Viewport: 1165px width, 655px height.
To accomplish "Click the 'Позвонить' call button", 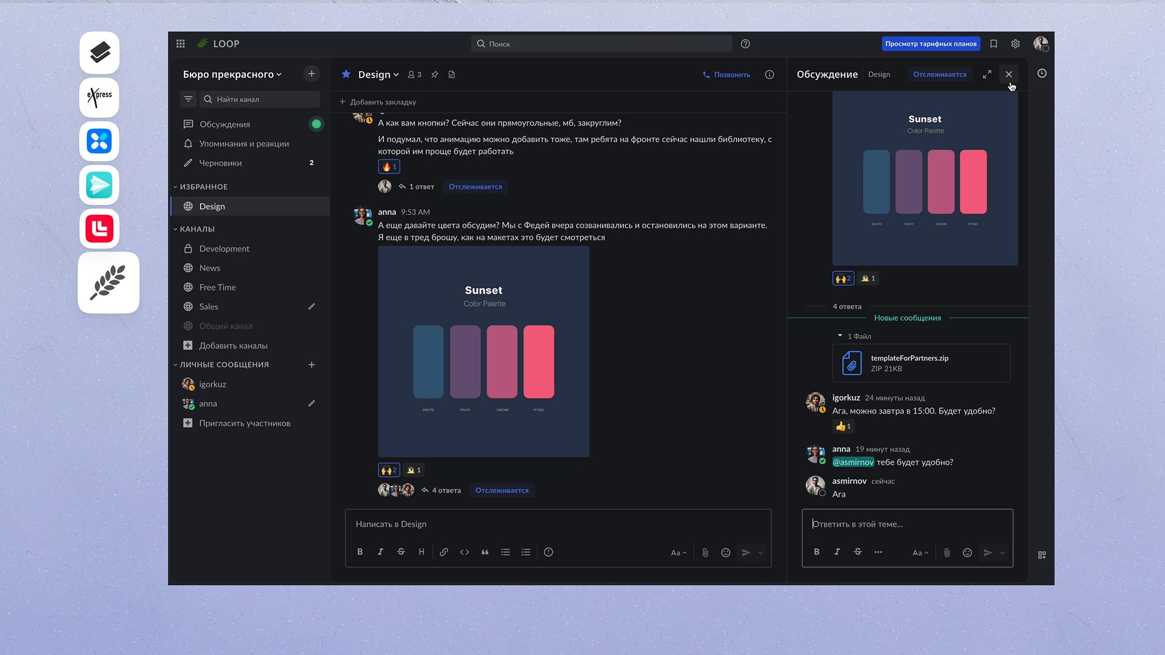I will [726, 75].
